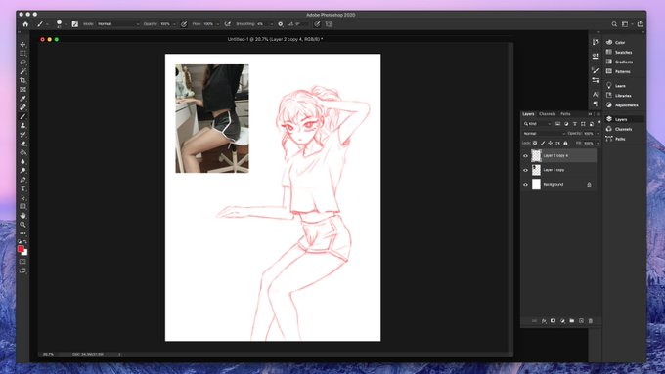Lock all layer attributes
The width and height of the screenshot is (665, 374).
tap(565, 144)
